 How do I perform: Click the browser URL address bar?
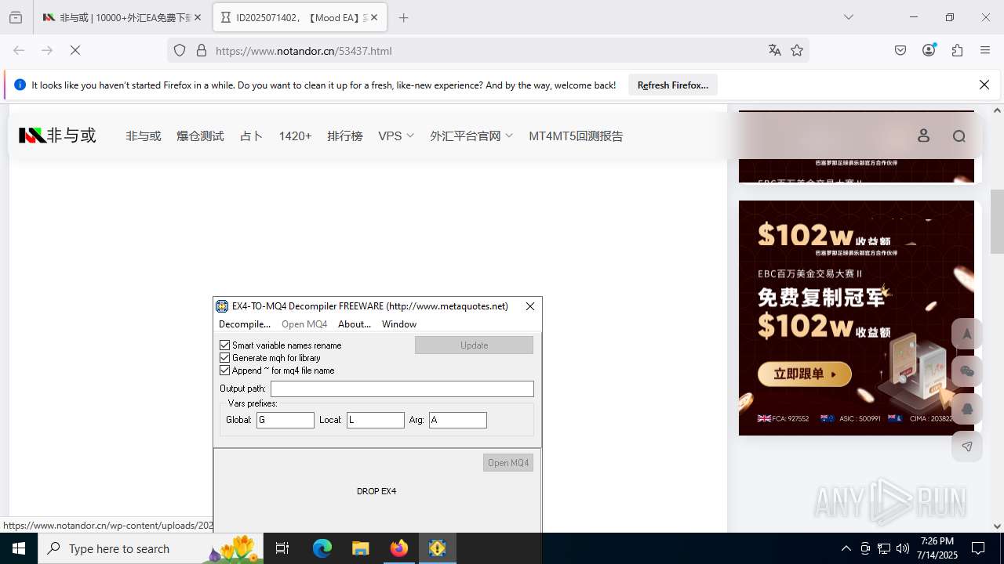coord(486,50)
